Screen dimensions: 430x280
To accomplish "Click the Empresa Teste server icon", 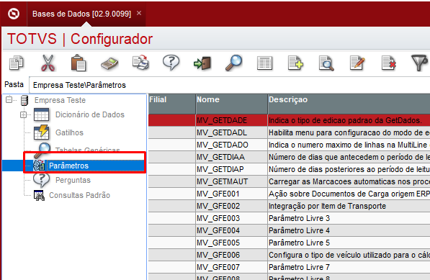I will [24, 100].
